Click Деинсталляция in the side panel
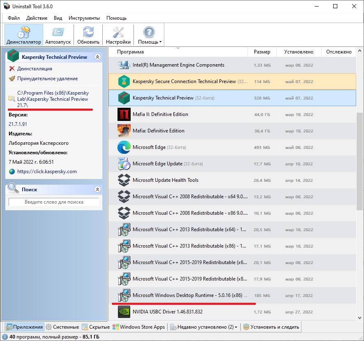 coord(35,69)
